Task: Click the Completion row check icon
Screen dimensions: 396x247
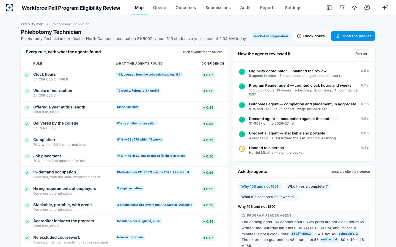Action: 27,140
